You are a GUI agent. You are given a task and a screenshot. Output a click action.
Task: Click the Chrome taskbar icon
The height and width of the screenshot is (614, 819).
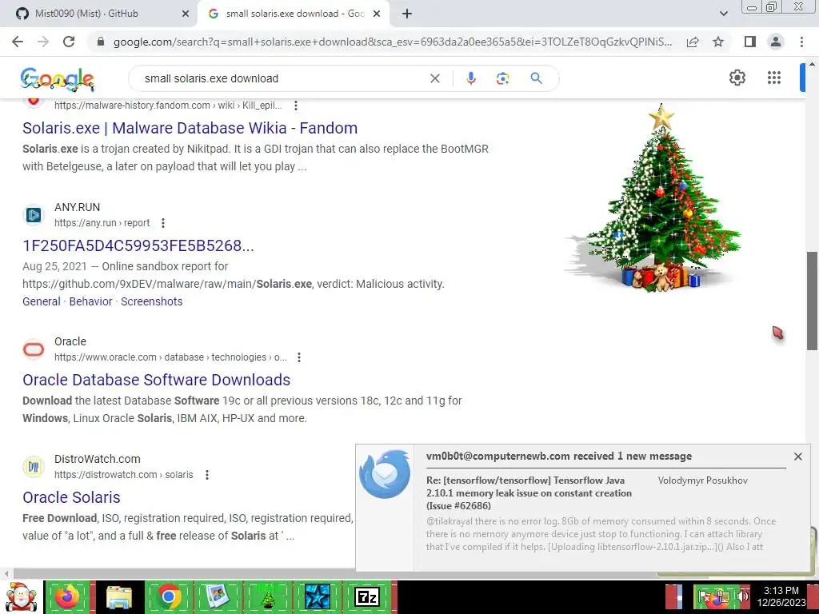[168, 596]
